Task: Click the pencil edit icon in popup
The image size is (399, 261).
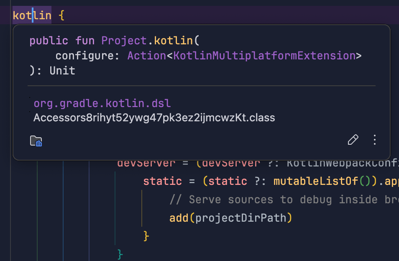Action: pos(353,139)
